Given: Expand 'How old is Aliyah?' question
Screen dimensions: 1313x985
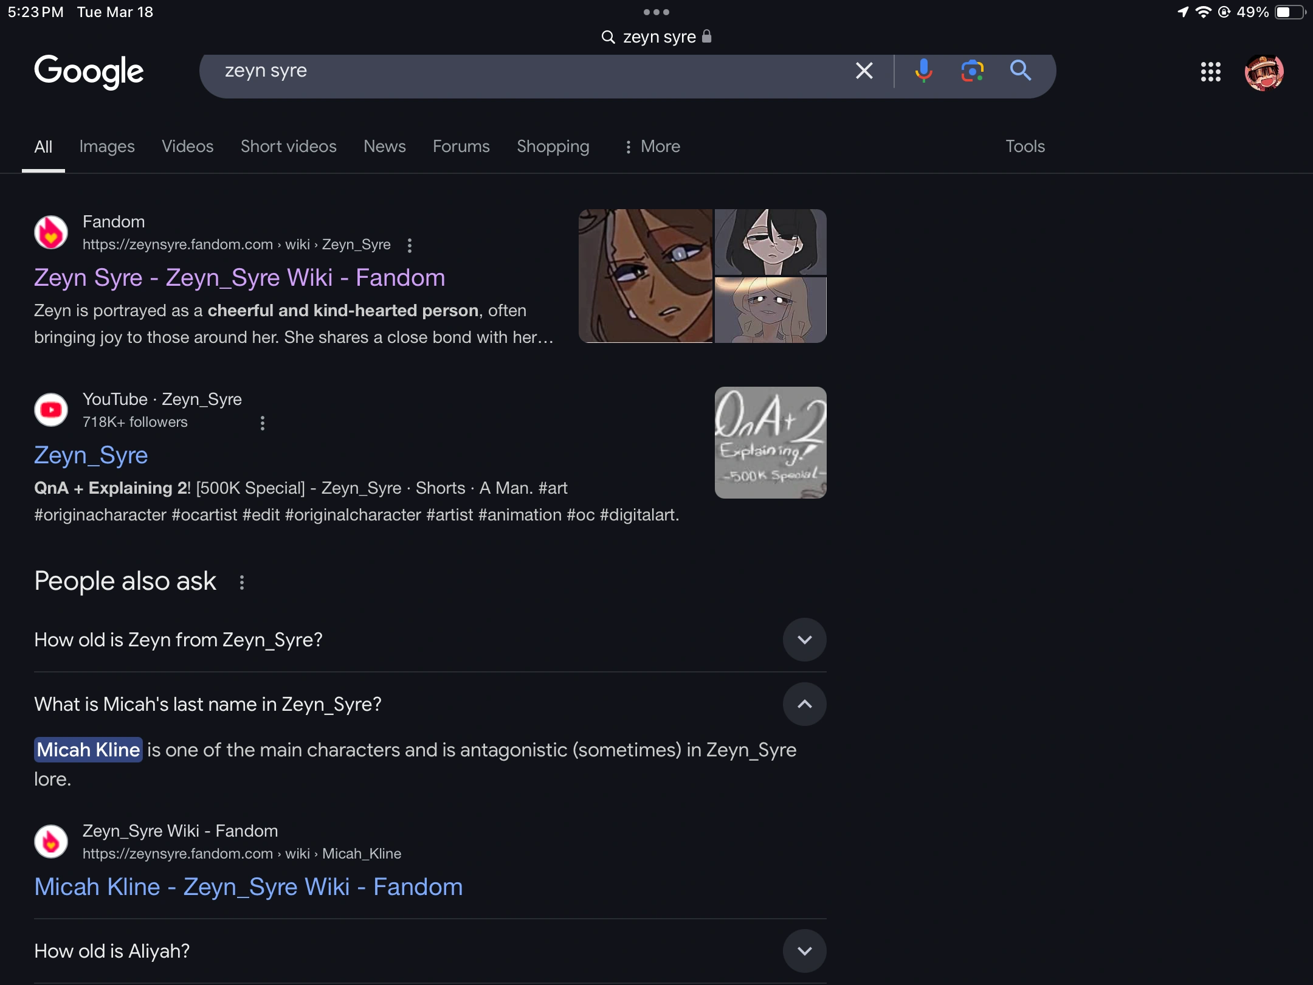Looking at the screenshot, I should 804,951.
